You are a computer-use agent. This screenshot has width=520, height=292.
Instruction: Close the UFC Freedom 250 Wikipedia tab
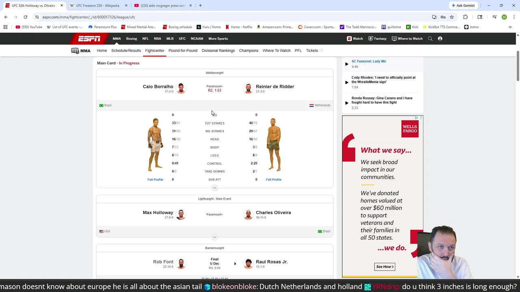tap(126, 6)
